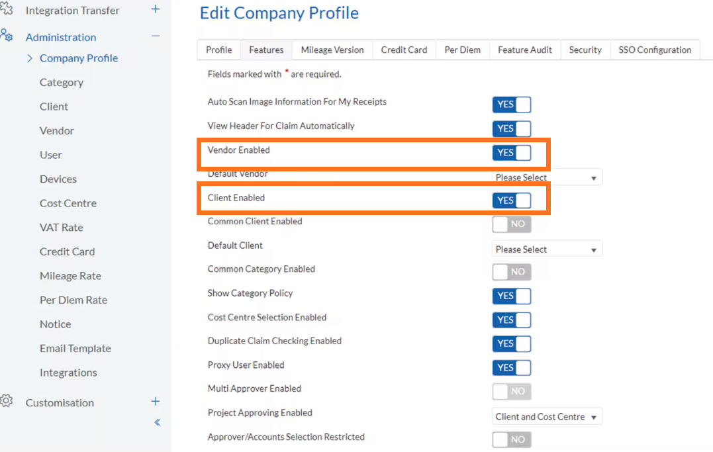Open the Default Client dropdown
The image size is (713, 452).
point(547,249)
